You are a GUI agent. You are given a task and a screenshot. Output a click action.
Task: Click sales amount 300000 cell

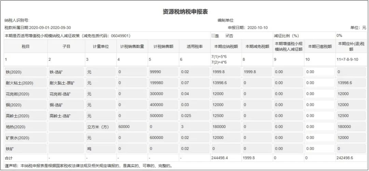[163, 94]
